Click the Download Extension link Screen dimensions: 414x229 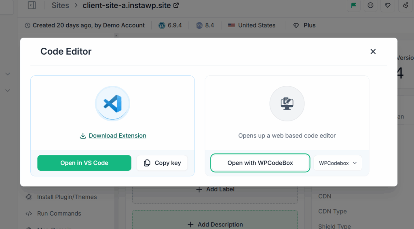tap(117, 136)
